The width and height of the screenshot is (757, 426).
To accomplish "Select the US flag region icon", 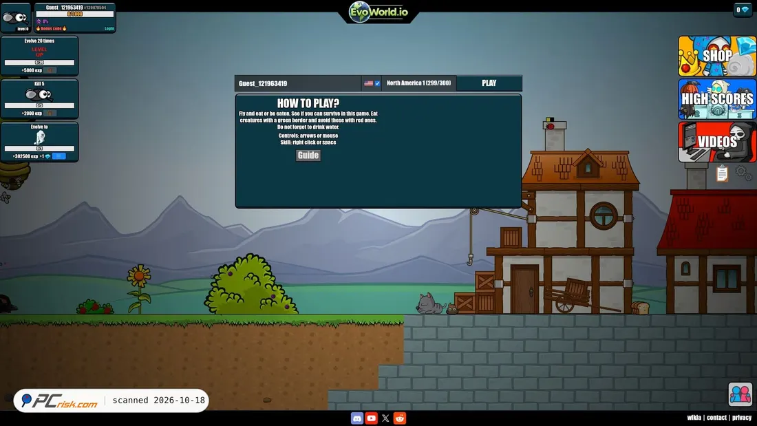I will pos(368,83).
